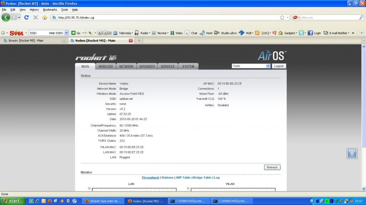Viewport: 366px width, 205px height.
Task: Click blue download arrow box on right
Action: tap(352, 153)
